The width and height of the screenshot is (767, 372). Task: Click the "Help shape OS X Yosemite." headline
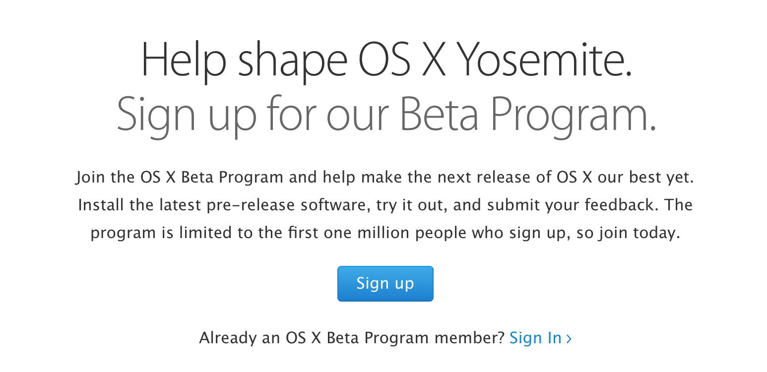(x=386, y=62)
